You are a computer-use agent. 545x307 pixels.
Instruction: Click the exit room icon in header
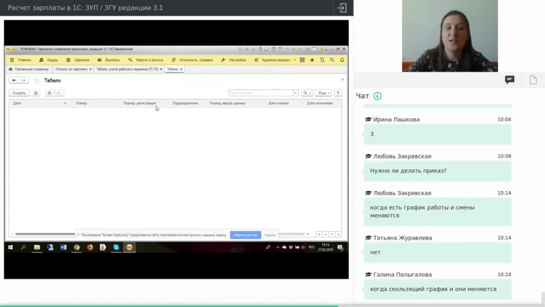pyautogui.click(x=342, y=8)
